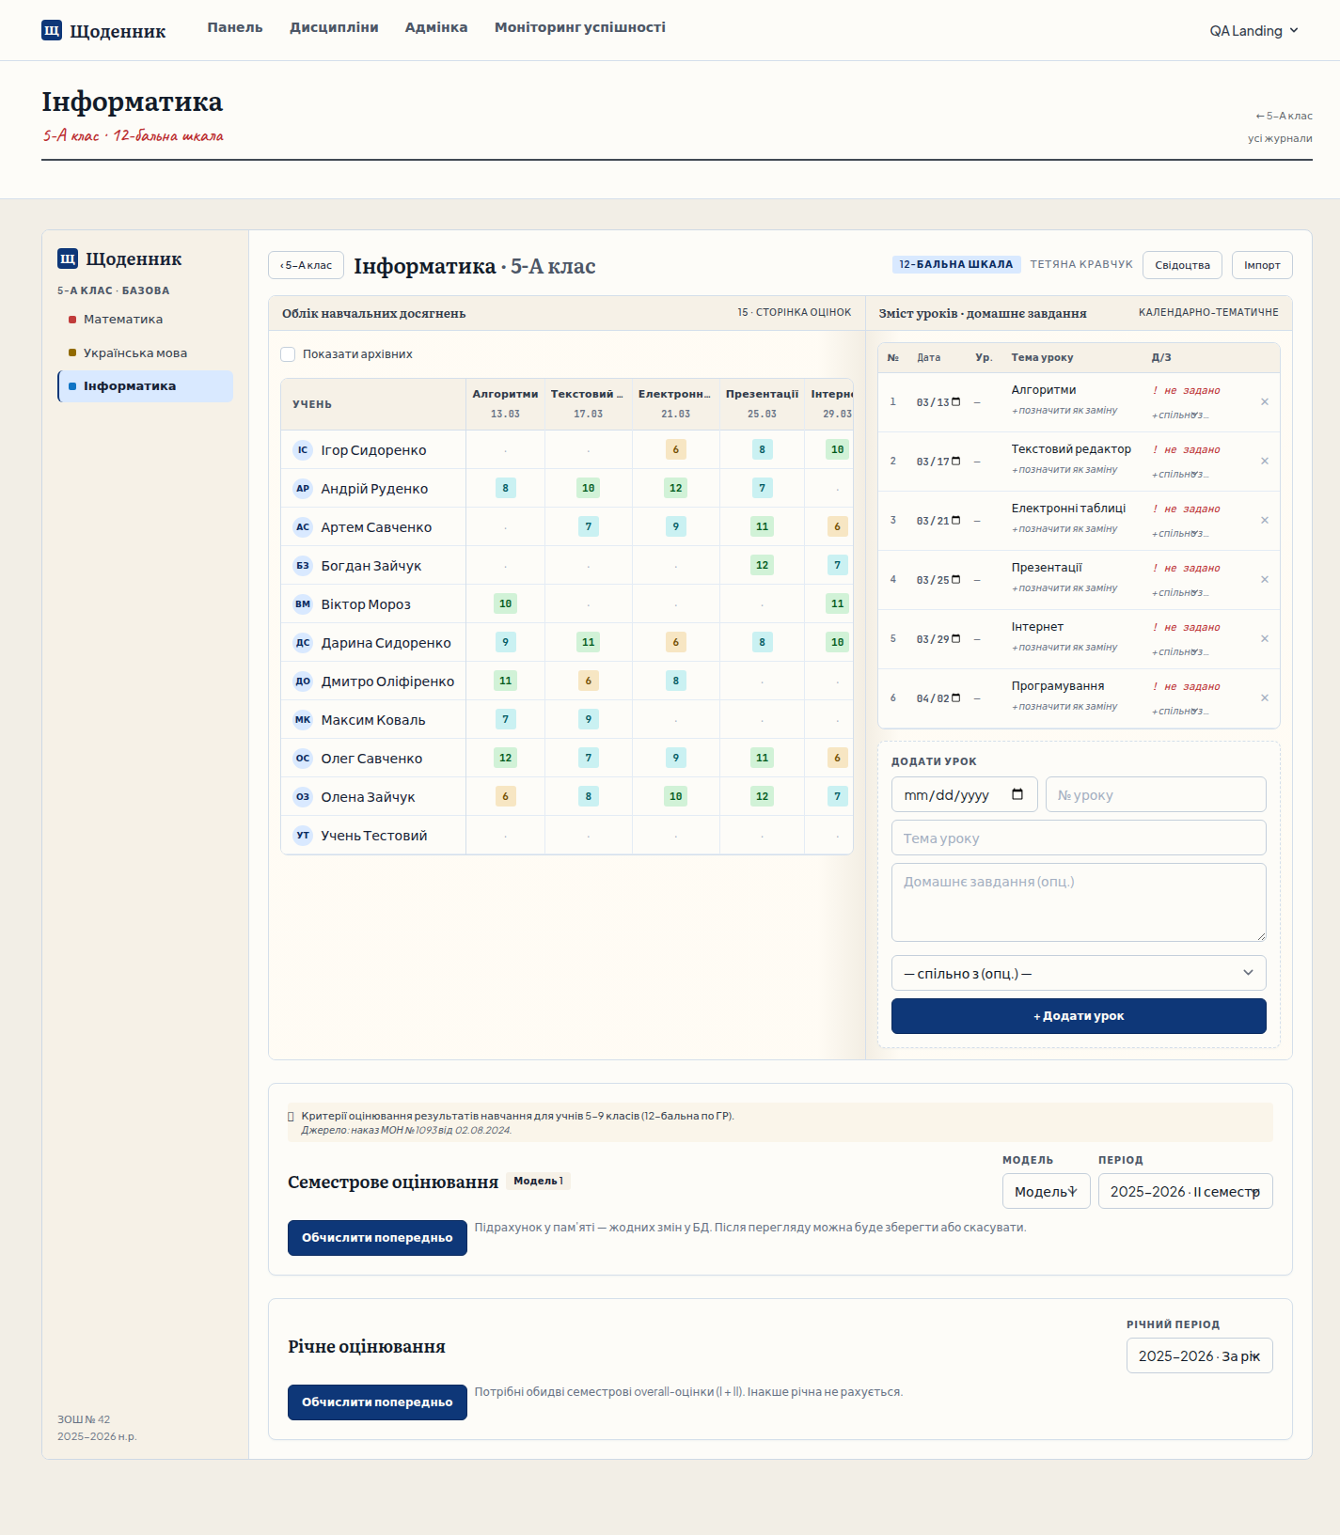
Task: Click +позначити як заміну under Алгоритми
Action: [1064, 410]
